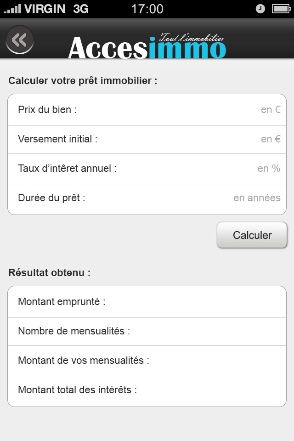Tap the Taux d'intérêt annuel field
The image size is (294, 441).
(x=193, y=169)
